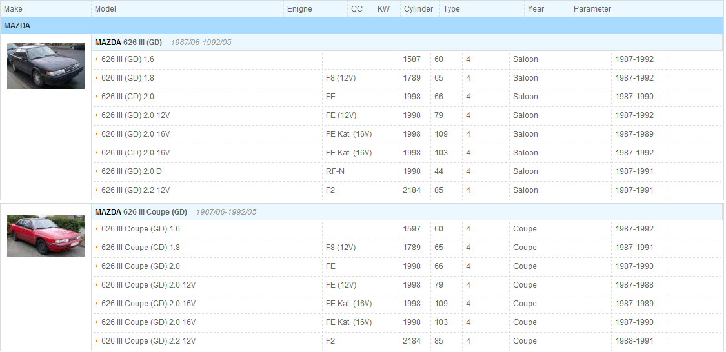This screenshot has height=352, width=726.
Task: Click Coupe type in the 626 III Coupe 1.6 row
Action: coord(525,228)
